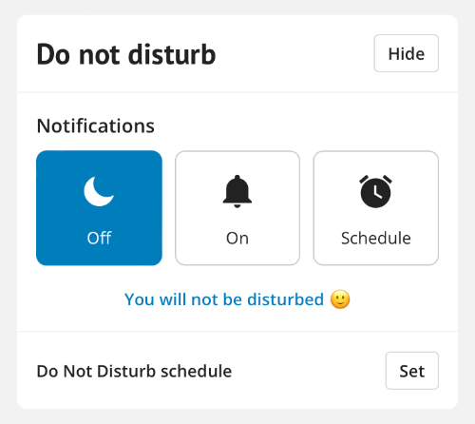Image resolution: width=475 pixels, height=424 pixels.
Task: Click "You will not be disturbed" message
Action: tap(224, 299)
